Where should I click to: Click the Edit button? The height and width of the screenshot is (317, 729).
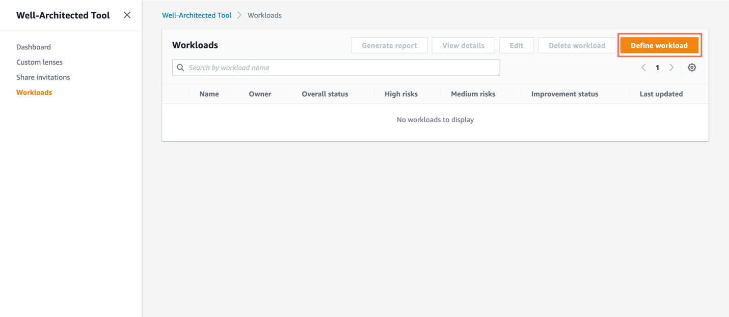[517, 45]
